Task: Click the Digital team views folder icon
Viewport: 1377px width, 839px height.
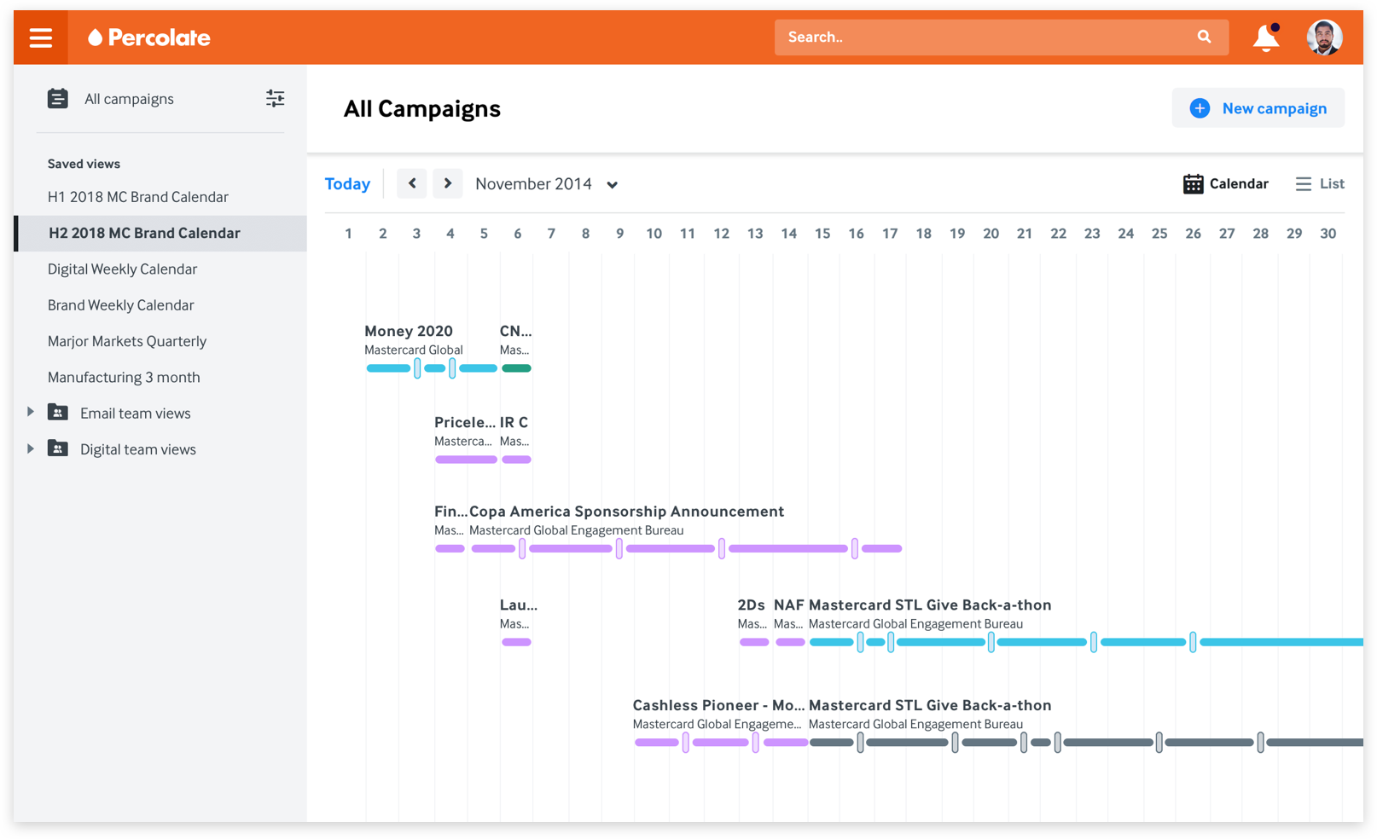Action: (58, 448)
